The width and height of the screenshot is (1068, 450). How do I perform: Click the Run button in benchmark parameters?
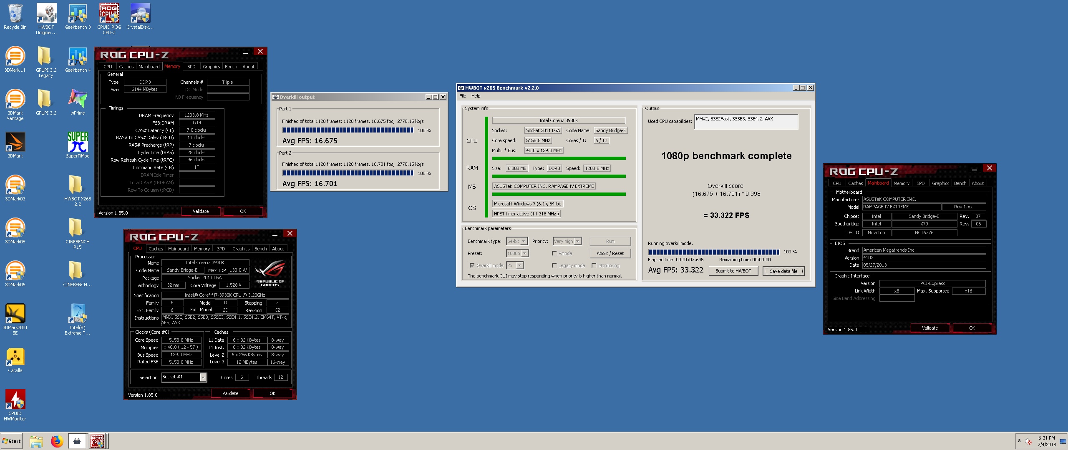610,241
